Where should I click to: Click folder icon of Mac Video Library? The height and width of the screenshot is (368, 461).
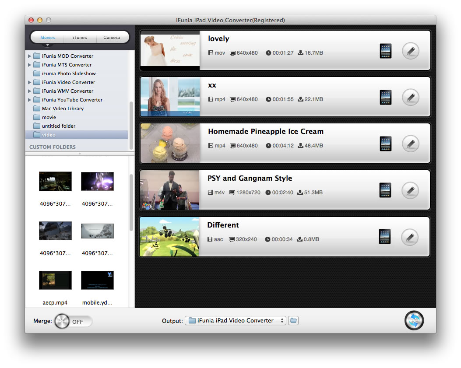[37, 108]
